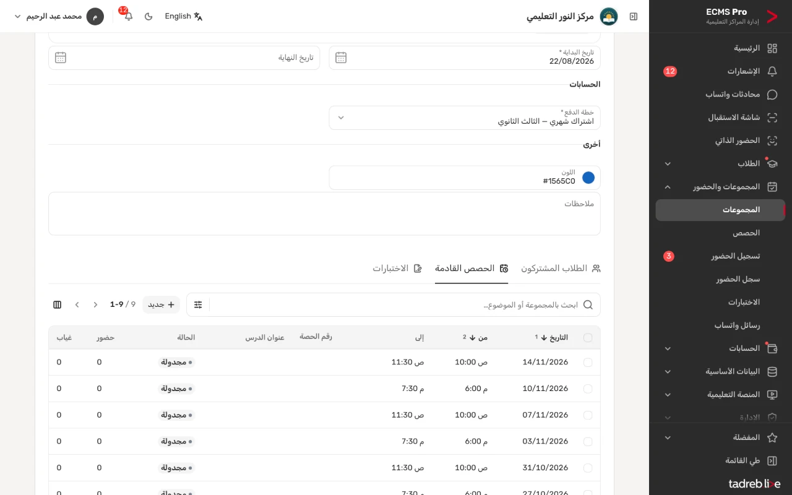Image resolution: width=792 pixels, height=495 pixels.
Task: Open the خطة الدفع dropdown
Action: click(x=465, y=118)
